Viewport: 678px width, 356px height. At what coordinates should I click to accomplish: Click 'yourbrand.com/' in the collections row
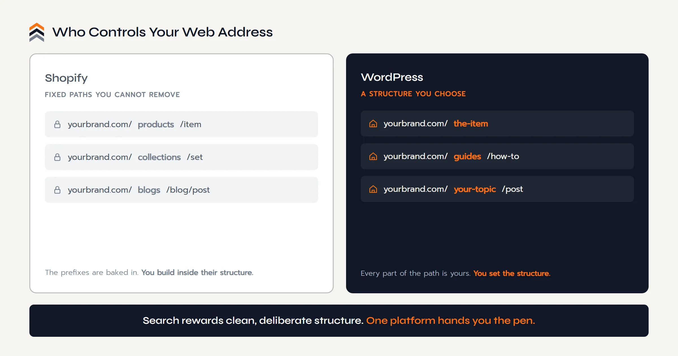click(x=100, y=157)
